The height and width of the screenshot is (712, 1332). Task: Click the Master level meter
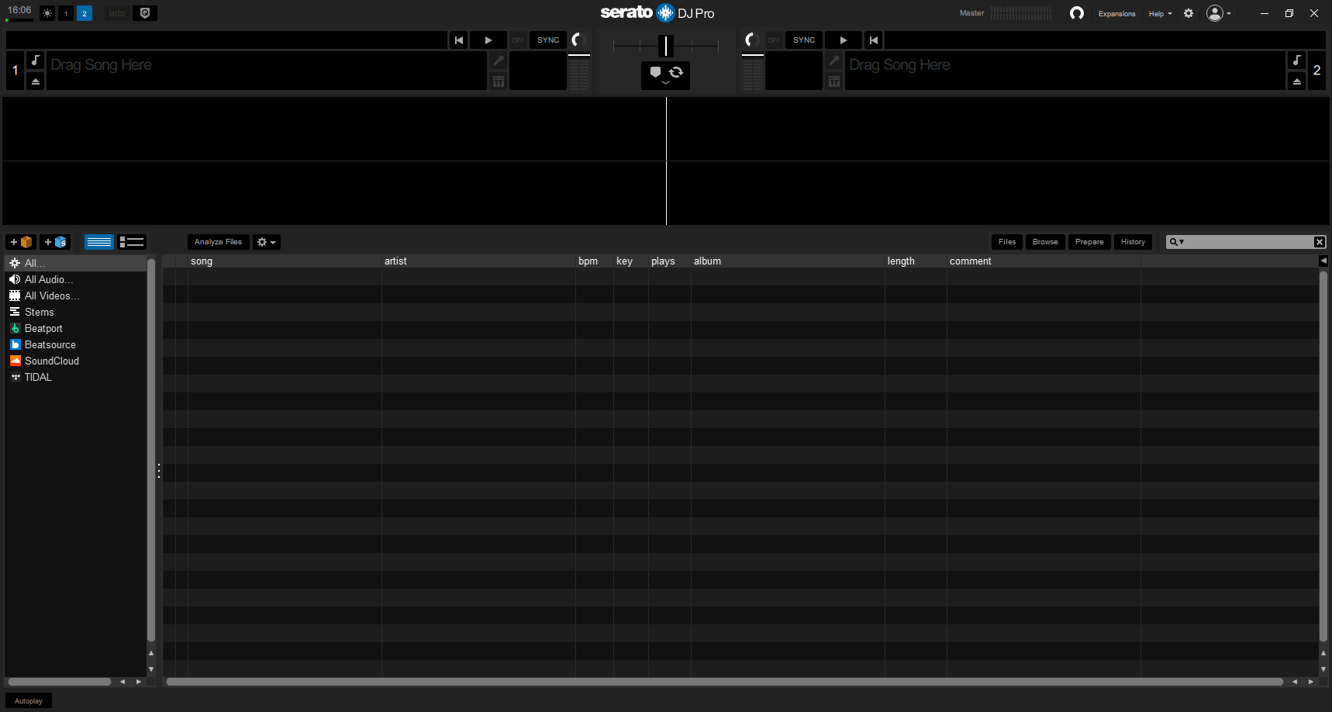[1021, 13]
